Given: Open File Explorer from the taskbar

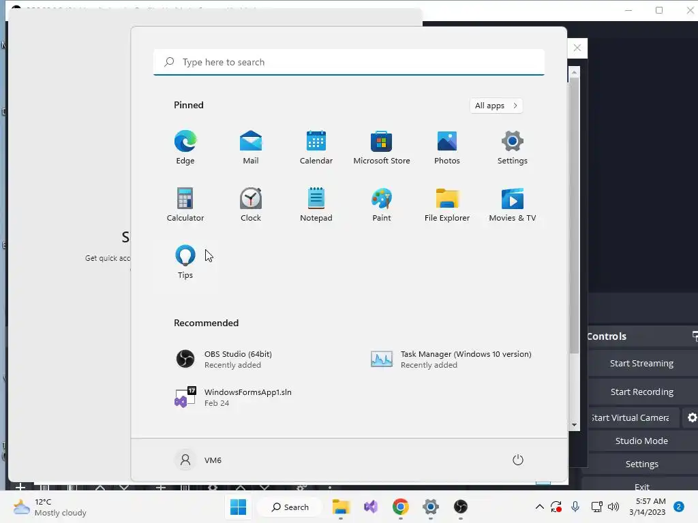Looking at the screenshot, I should pos(341,507).
